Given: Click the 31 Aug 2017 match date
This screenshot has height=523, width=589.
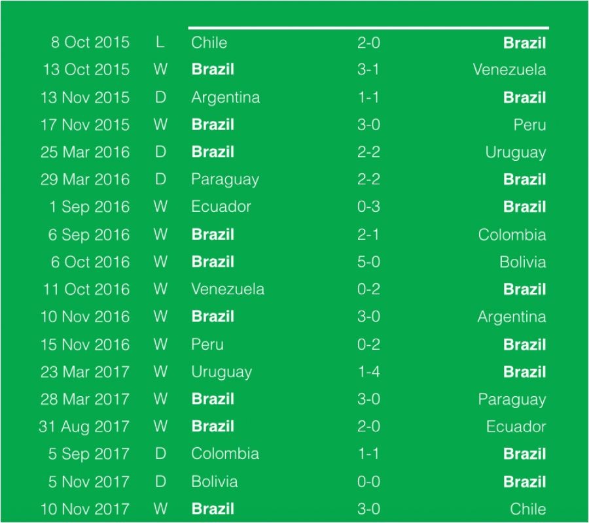Looking at the screenshot, I should coord(84,427).
